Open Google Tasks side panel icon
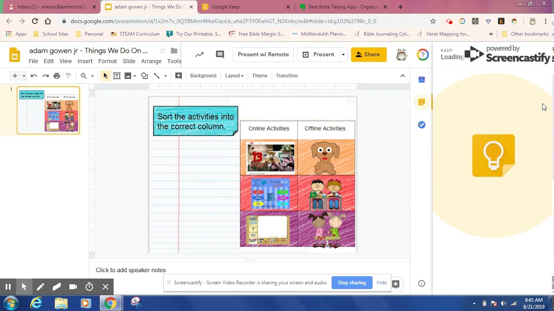This screenshot has width=554, height=311. pos(422,125)
